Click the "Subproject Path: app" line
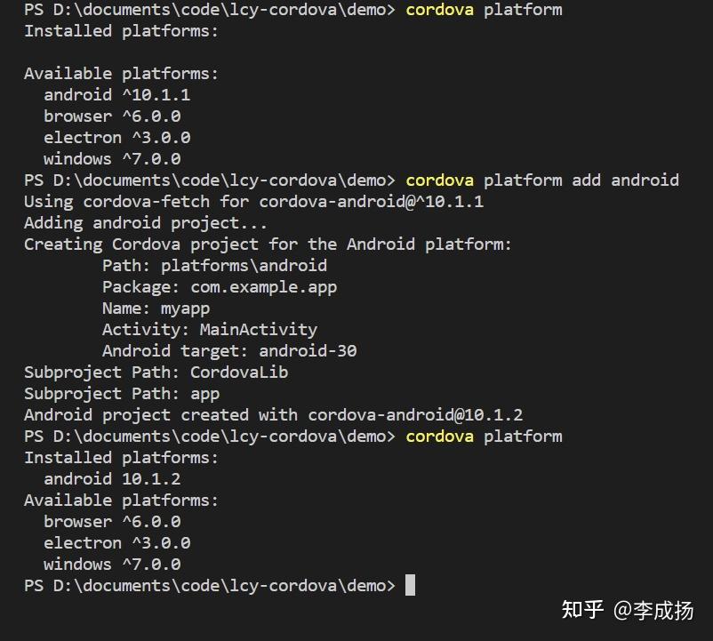The image size is (713, 641). click(x=122, y=393)
